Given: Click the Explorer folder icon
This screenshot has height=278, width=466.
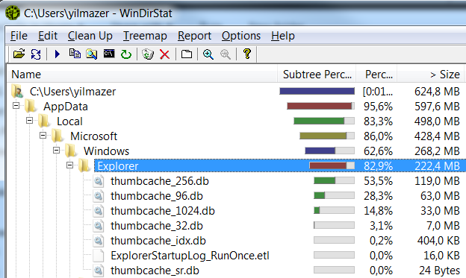Looking at the screenshot, I should coord(84,165).
